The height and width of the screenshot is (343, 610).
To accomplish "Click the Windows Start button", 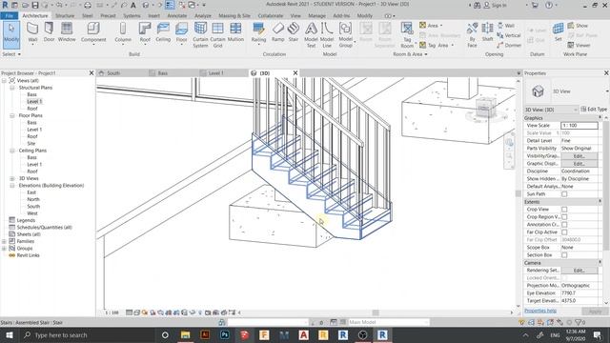I will [x=10, y=334].
